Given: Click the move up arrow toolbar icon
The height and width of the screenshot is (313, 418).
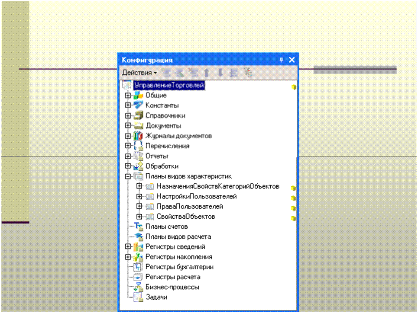Looking at the screenshot, I should click(207, 72).
